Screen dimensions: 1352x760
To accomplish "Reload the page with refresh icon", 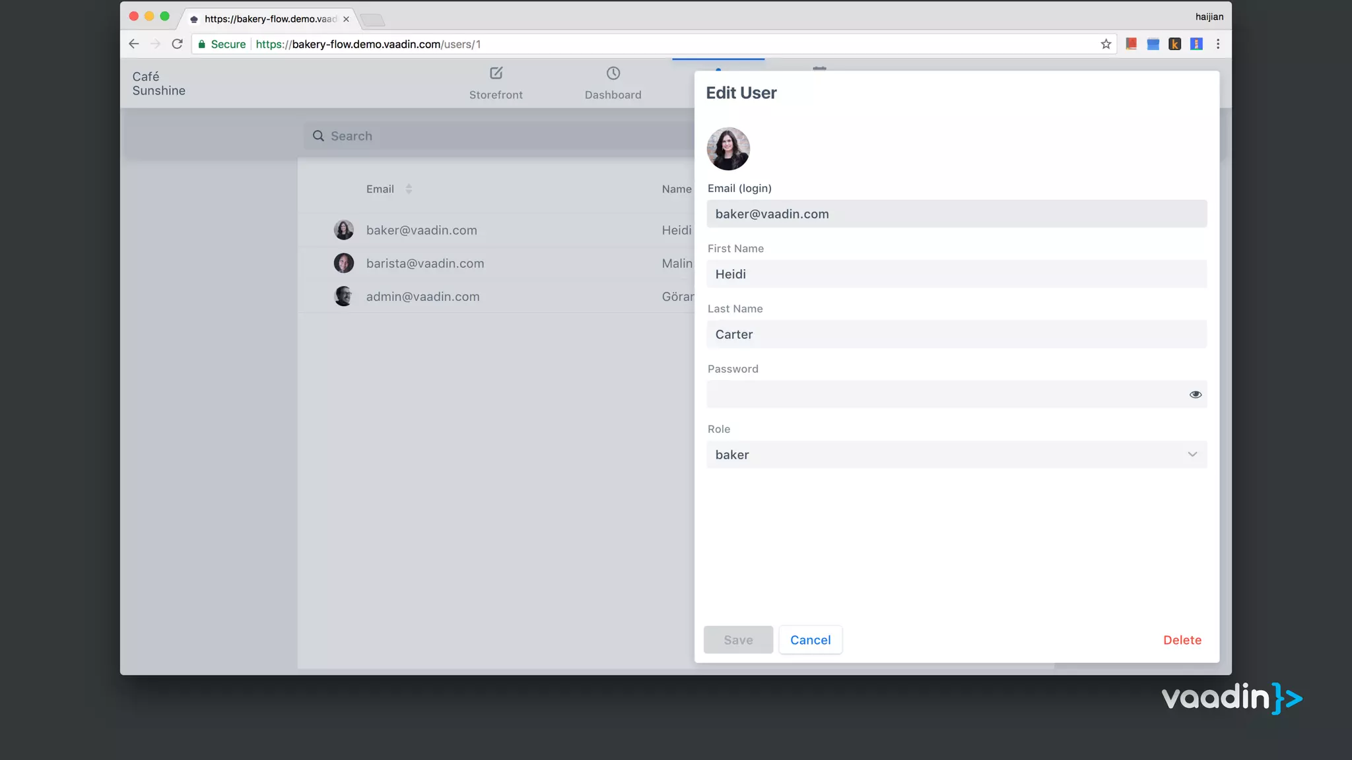I will 177,44.
